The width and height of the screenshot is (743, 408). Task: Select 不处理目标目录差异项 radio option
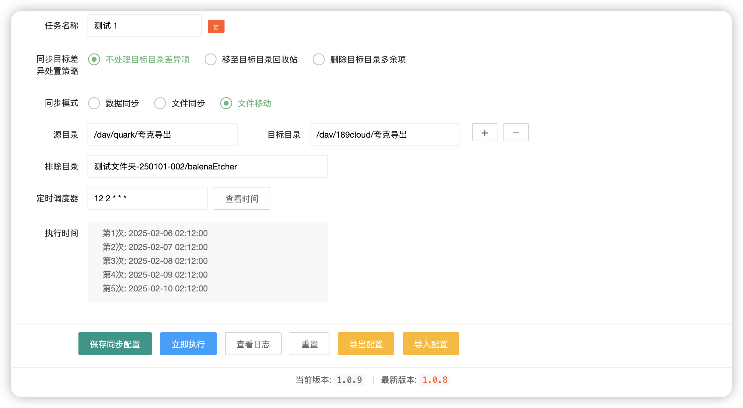click(x=94, y=59)
